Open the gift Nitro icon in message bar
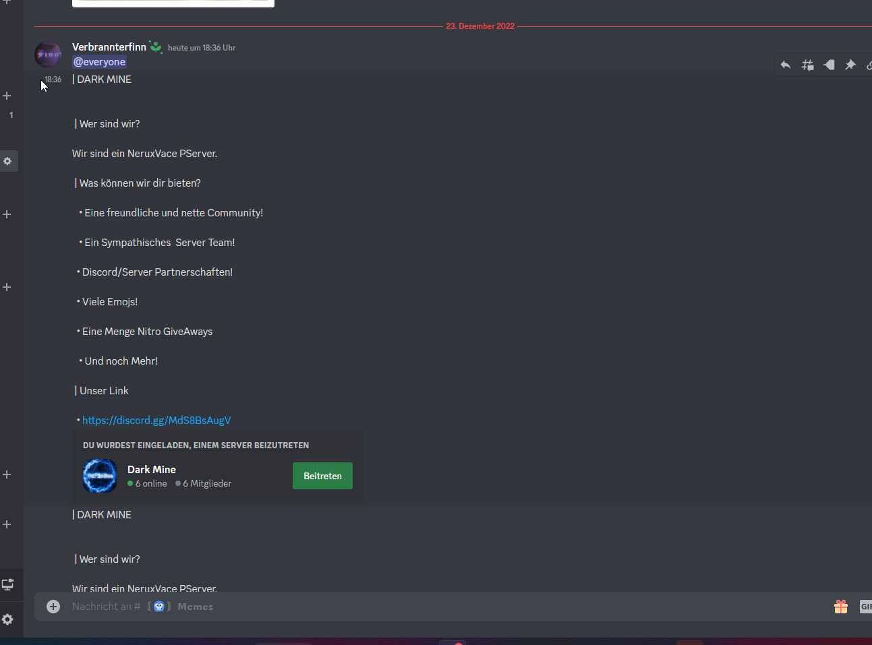 click(841, 607)
